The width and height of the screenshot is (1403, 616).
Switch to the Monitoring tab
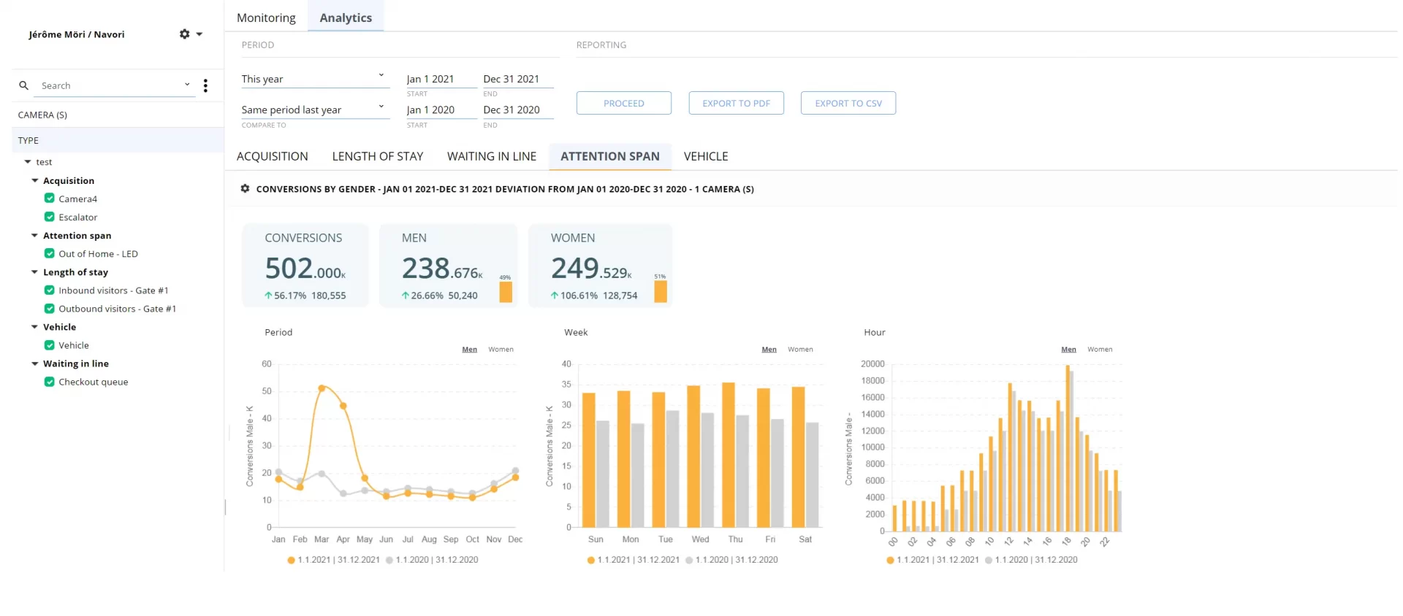[x=266, y=18]
